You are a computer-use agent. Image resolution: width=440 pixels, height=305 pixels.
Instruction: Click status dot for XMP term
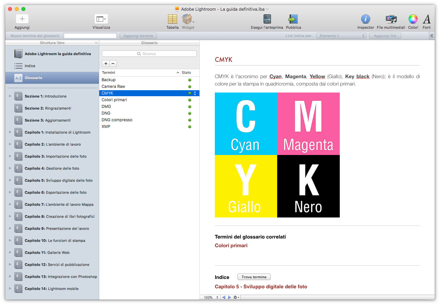190,127
